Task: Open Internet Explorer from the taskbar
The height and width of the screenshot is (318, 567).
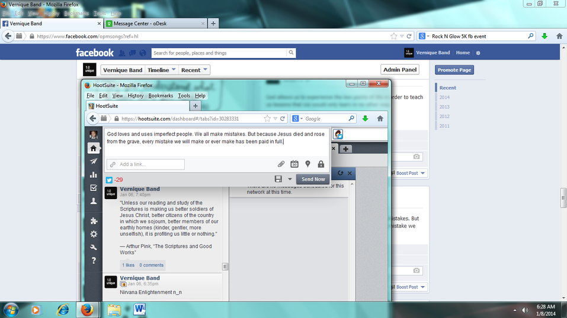Action: point(63,310)
